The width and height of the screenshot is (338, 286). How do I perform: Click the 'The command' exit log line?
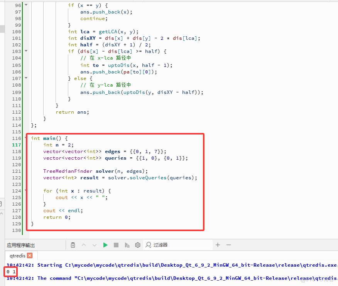172,278
